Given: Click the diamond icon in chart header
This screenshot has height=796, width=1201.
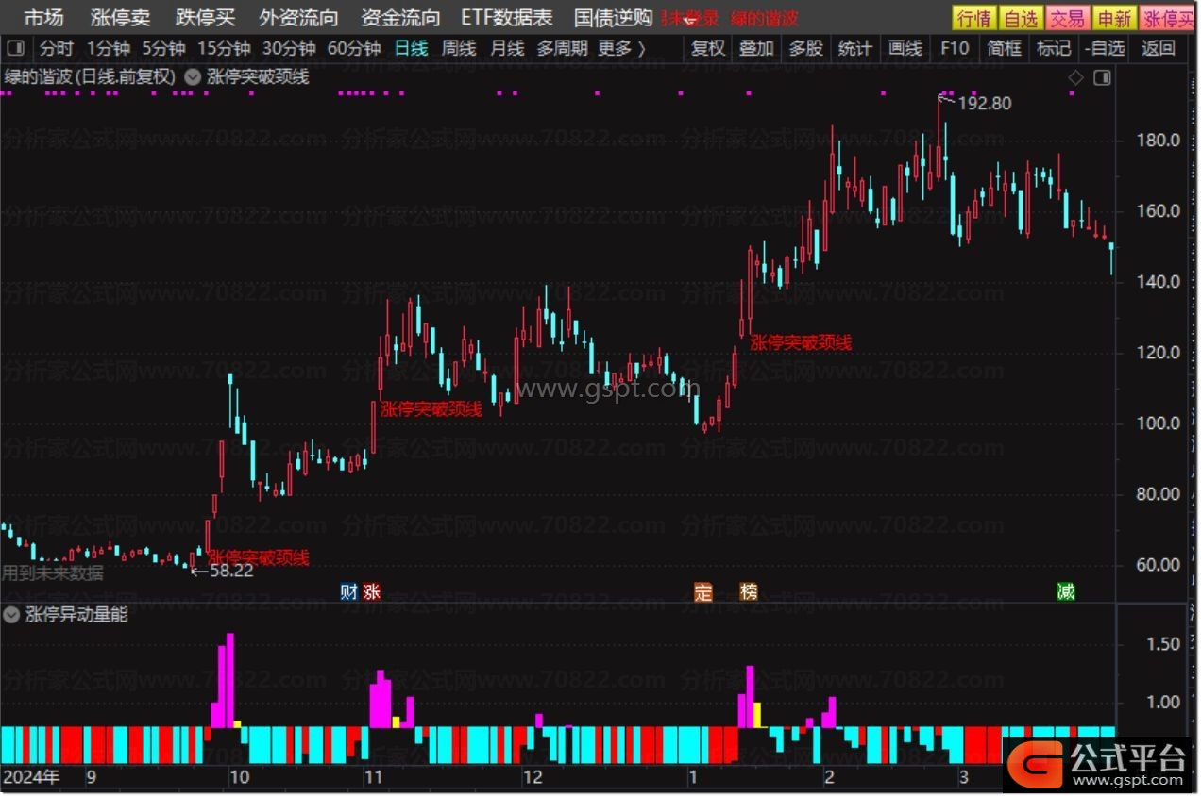Looking at the screenshot, I should tap(1074, 78).
